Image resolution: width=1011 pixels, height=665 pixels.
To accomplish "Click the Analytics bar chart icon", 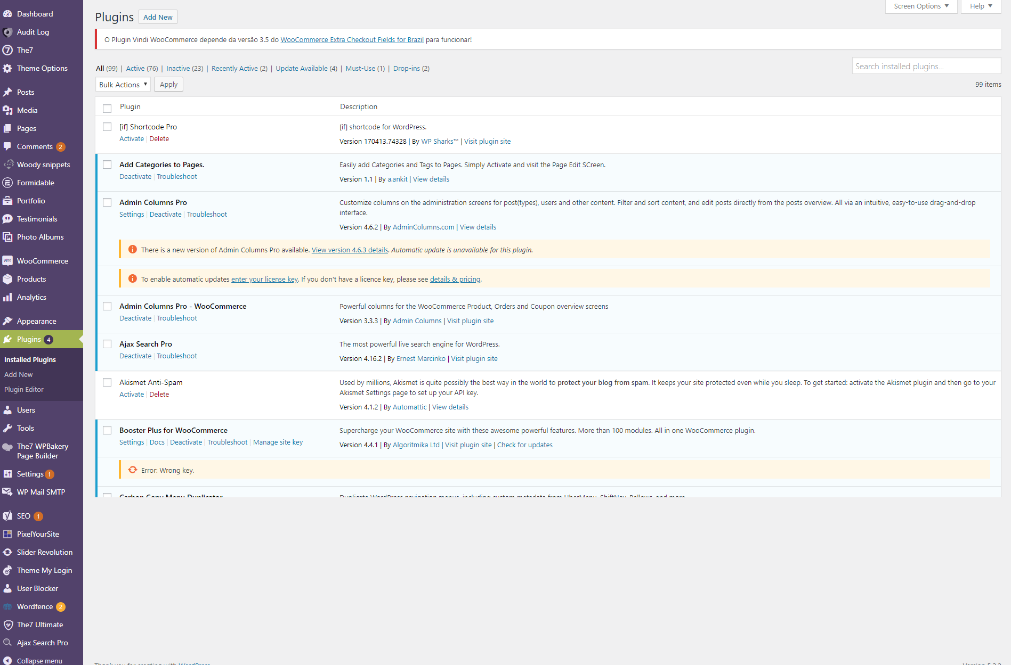I will point(7,297).
